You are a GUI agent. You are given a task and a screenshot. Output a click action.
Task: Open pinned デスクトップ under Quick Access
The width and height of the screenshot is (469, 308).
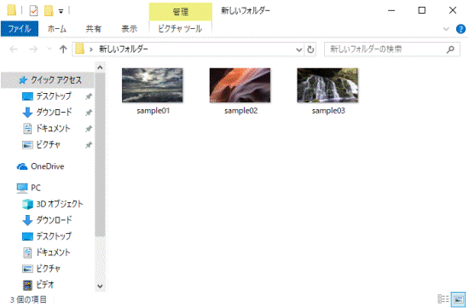click(x=48, y=96)
